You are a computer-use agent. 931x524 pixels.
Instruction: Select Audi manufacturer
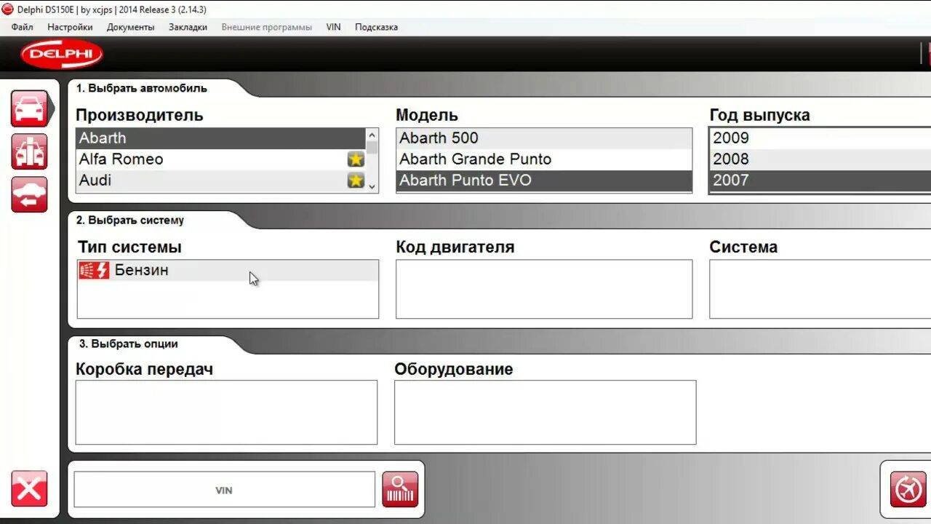pyautogui.click(x=221, y=180)
